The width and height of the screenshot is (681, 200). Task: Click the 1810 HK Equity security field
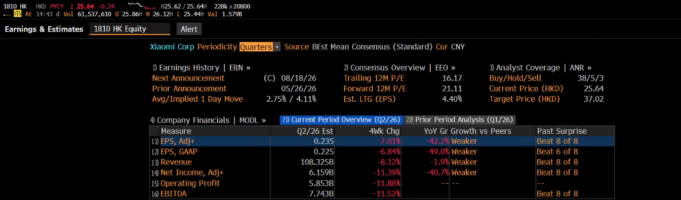[129, 29]
